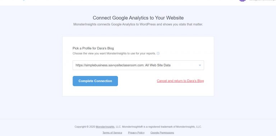Click the Copyright © 2020 footer text
Viewport: 276px width, 136px height.
pyautogui.click(x=85, y=127)
